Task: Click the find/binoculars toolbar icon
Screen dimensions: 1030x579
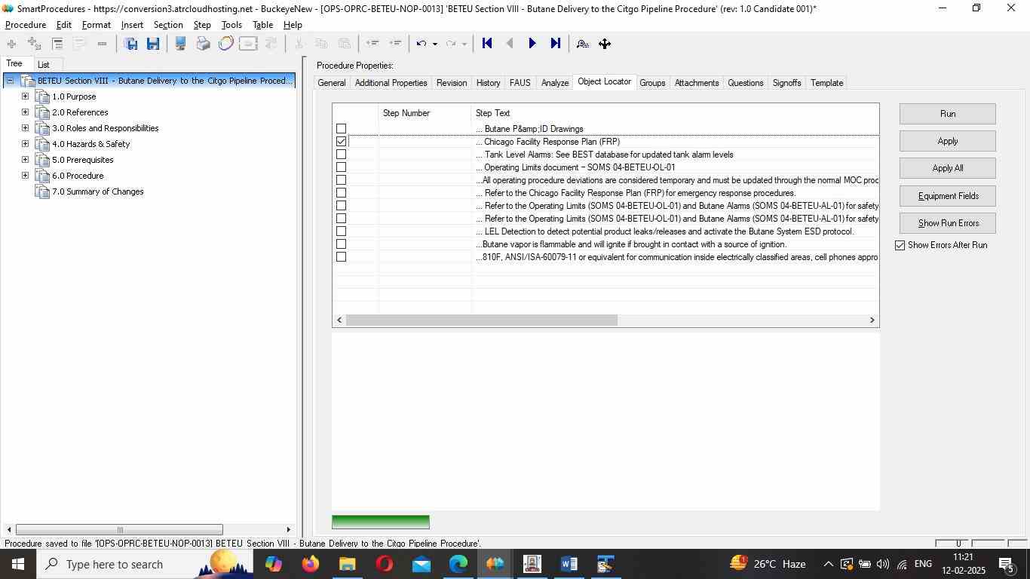Action: (x=582, y=44)
